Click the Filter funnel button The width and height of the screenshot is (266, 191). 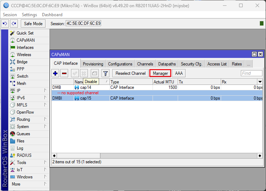click(105, 73)
